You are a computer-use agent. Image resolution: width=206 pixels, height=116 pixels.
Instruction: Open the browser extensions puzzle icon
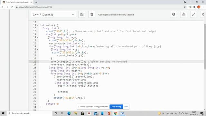pos(194,7)
